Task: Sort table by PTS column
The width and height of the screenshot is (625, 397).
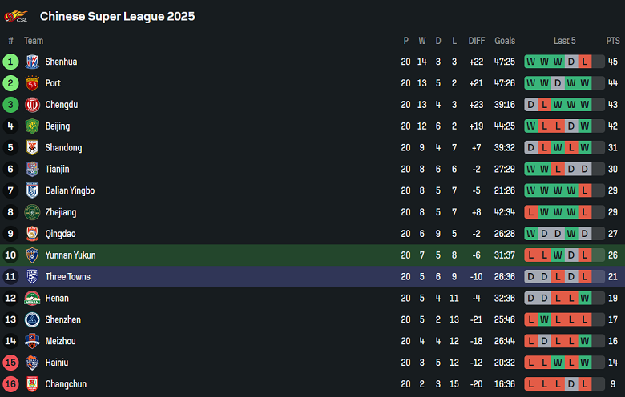Action: [x=613, y=41]
